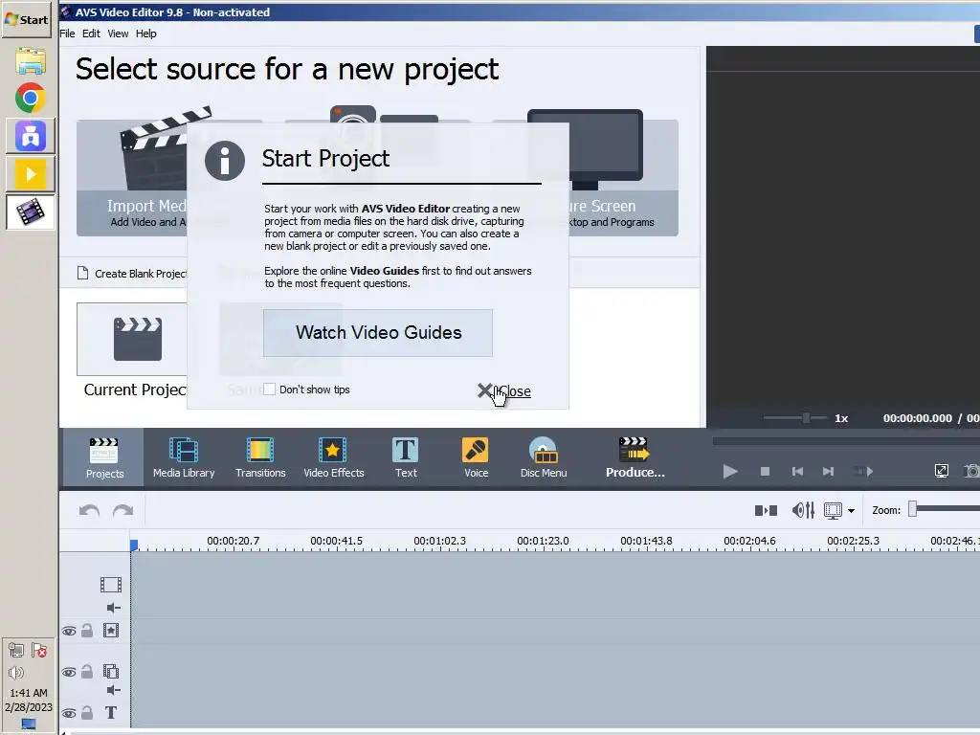The height and width of the screenshot is (735, 980).
Task: Open Google Chrome from taskbar
Action: 30,99
